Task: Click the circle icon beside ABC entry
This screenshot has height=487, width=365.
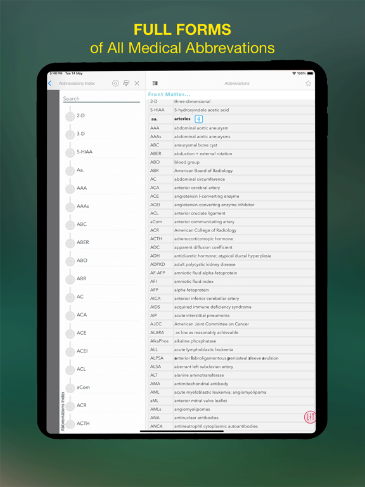Action: [70, 225]
